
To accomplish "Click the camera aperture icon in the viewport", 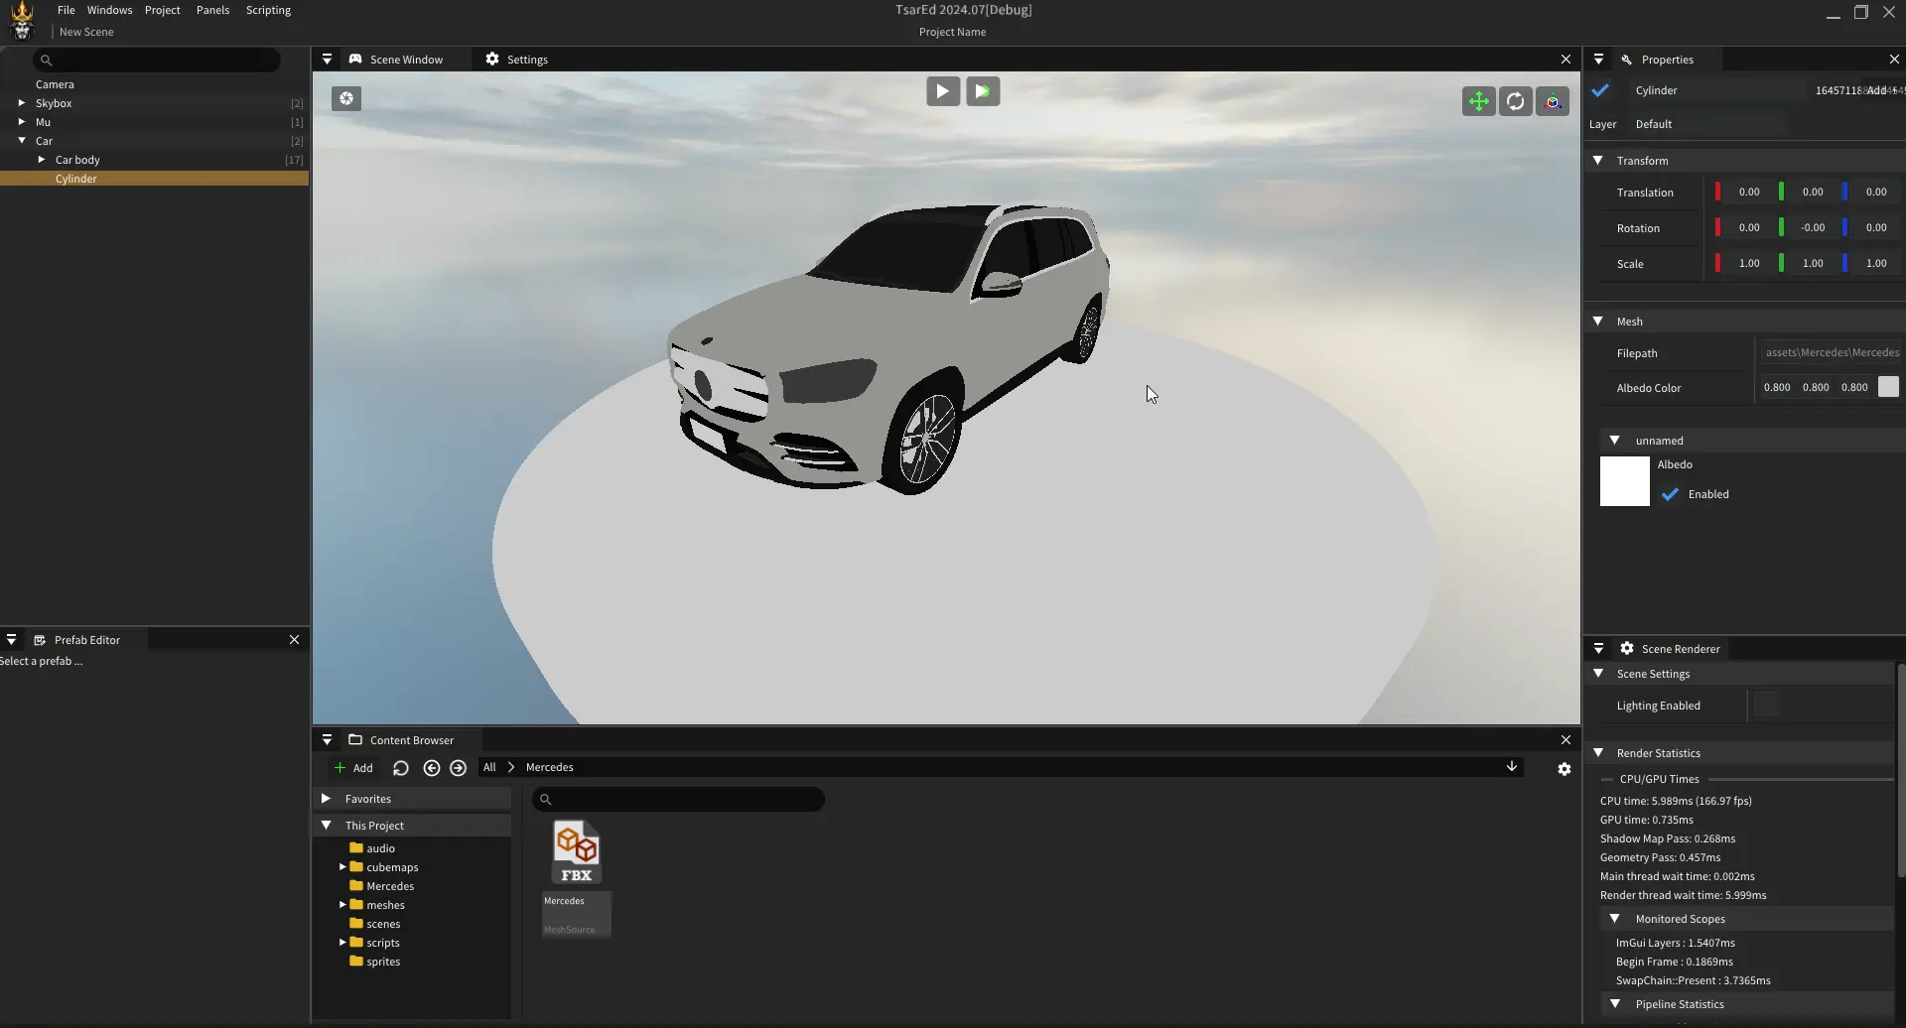I will pos(346,98).
